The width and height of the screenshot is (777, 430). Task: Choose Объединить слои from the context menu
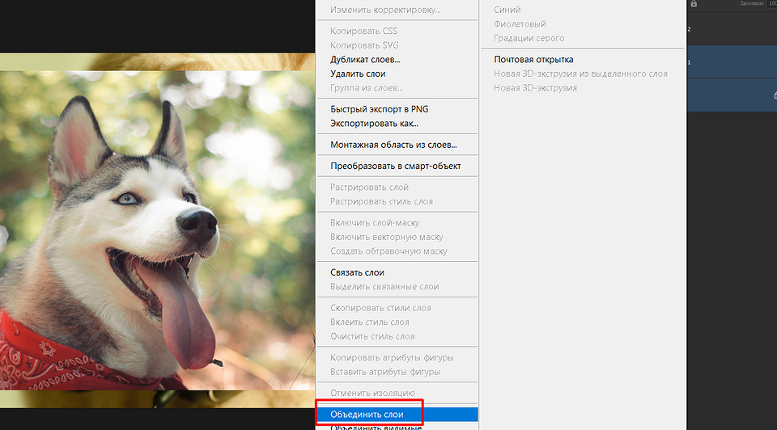(x=367, y=415)
